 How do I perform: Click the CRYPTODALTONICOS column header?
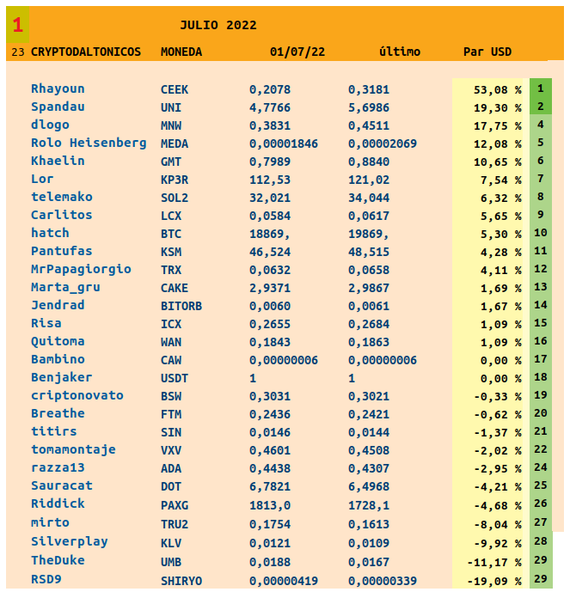pos(86,52)
